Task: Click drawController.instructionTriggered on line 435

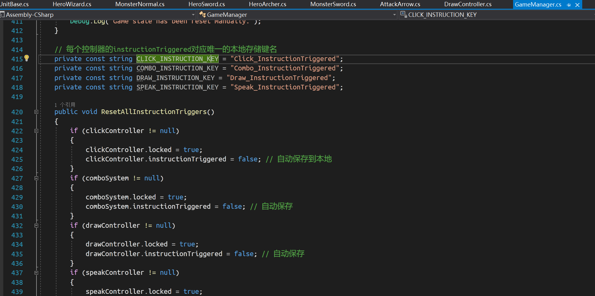Action: 154,254
